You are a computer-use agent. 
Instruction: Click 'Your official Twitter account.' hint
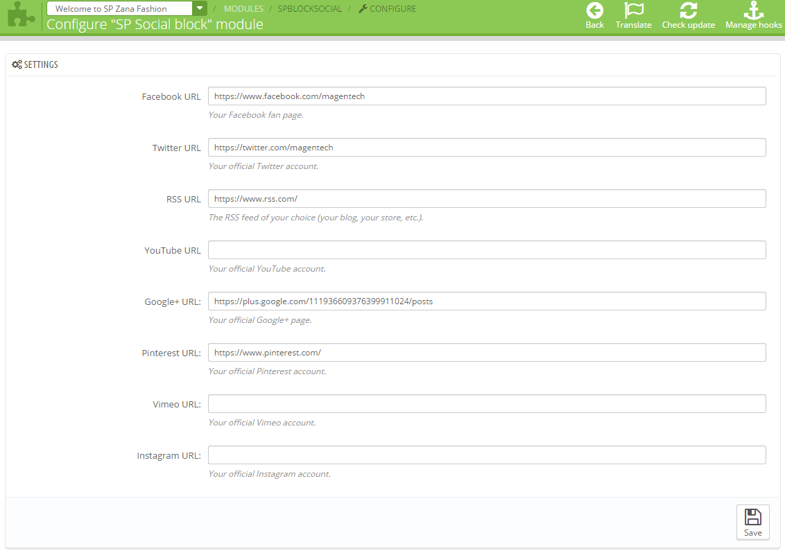point(264,166)
